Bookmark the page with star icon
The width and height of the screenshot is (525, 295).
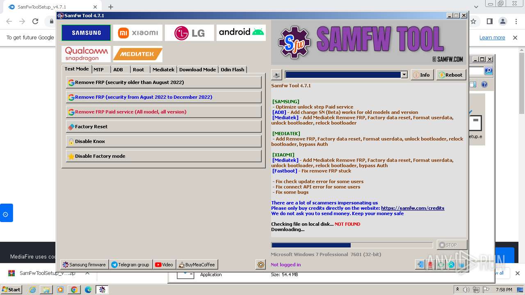pos(473,21)
